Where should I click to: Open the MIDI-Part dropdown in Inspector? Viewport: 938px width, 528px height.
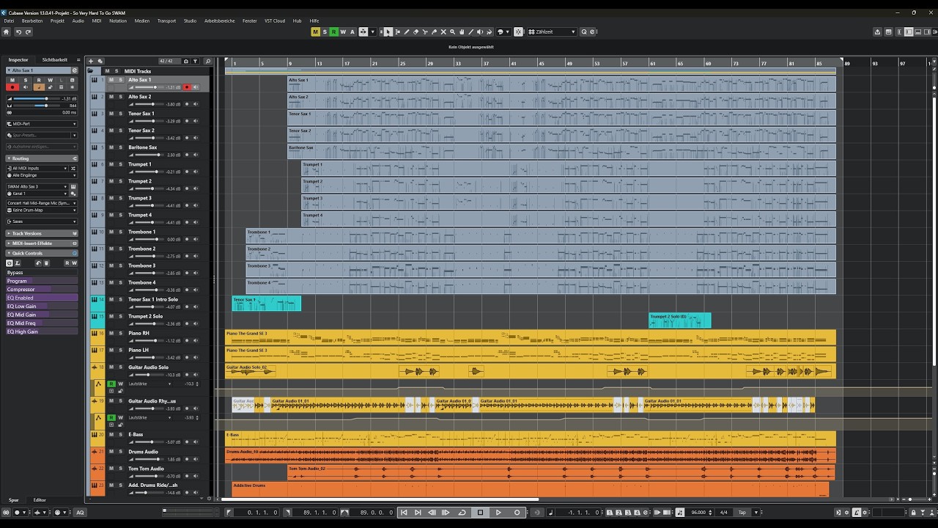click(42, 124)
